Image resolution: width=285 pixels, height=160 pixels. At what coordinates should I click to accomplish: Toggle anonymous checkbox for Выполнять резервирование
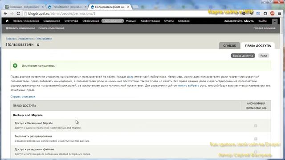click(256, 139)
